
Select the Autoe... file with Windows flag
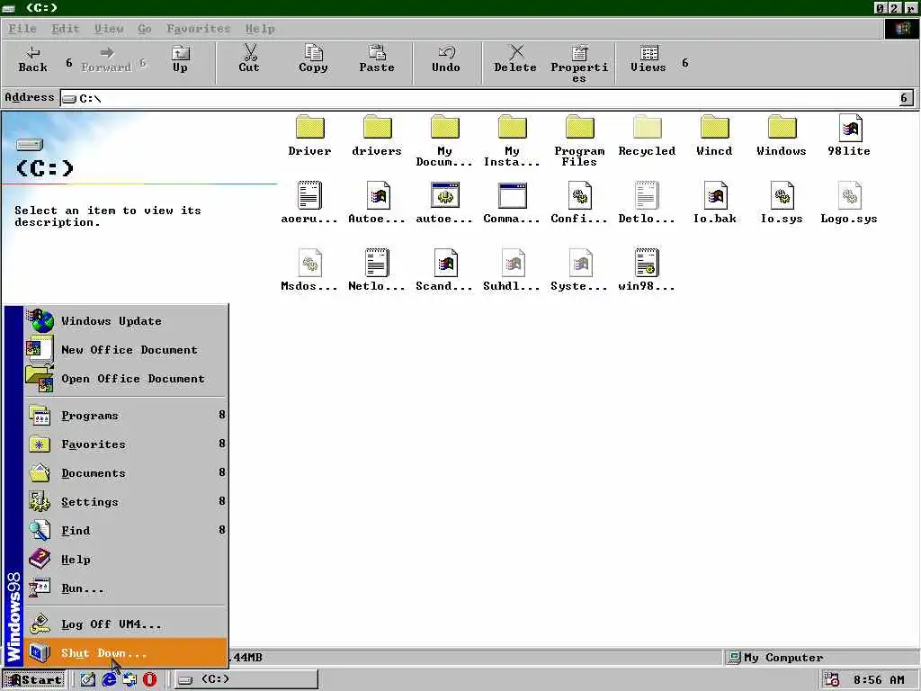coord(377,203)
